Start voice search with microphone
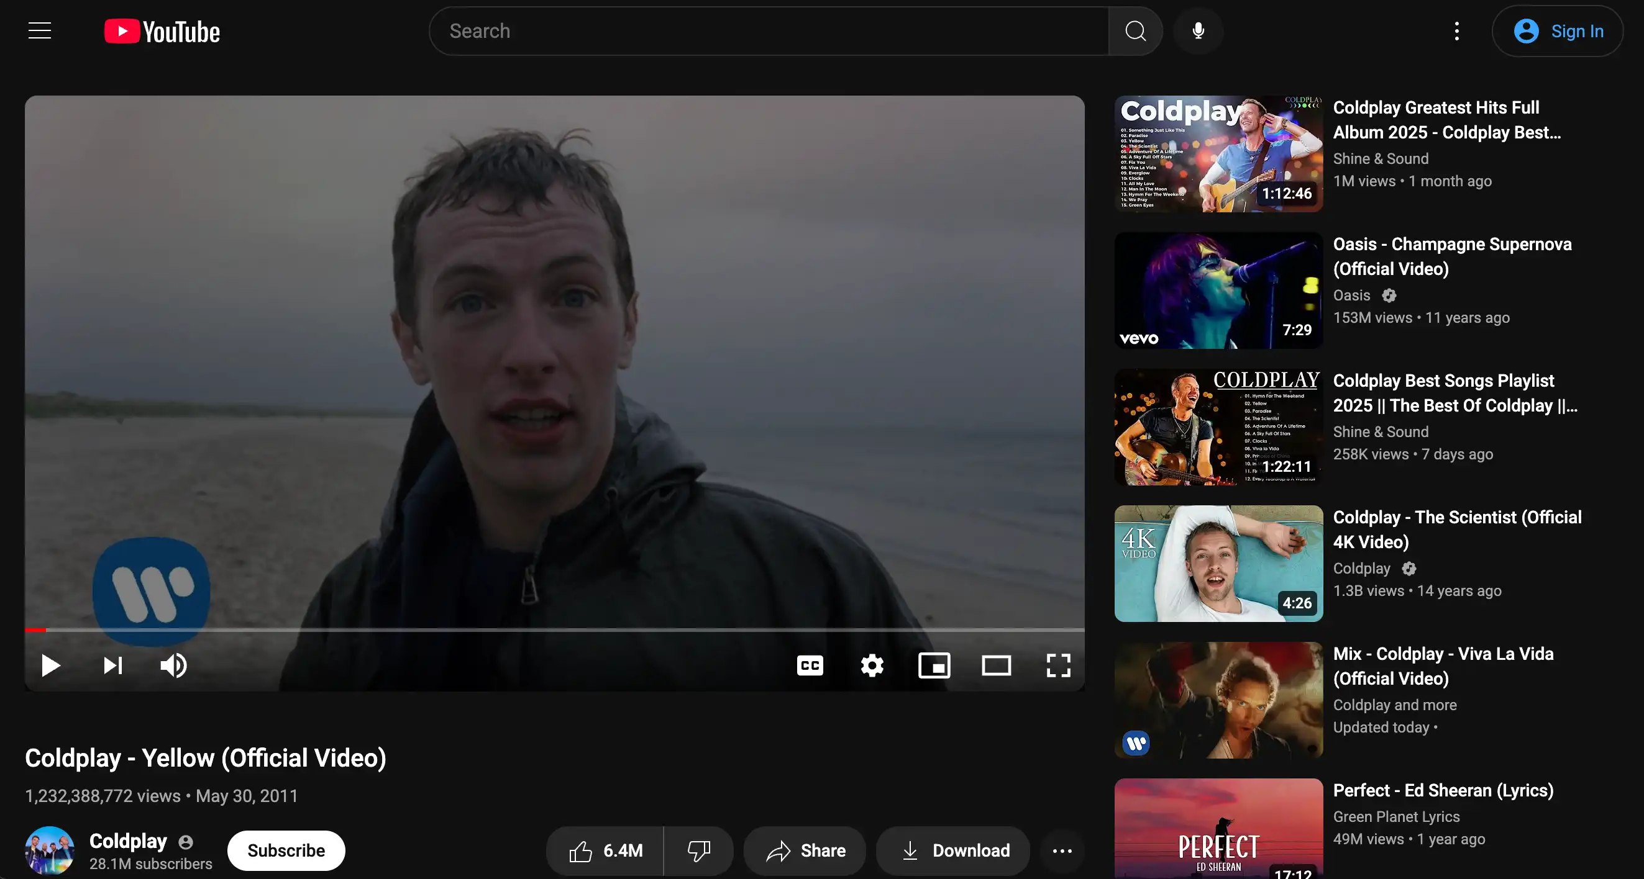The image size is (1644, 879). 1198,30
